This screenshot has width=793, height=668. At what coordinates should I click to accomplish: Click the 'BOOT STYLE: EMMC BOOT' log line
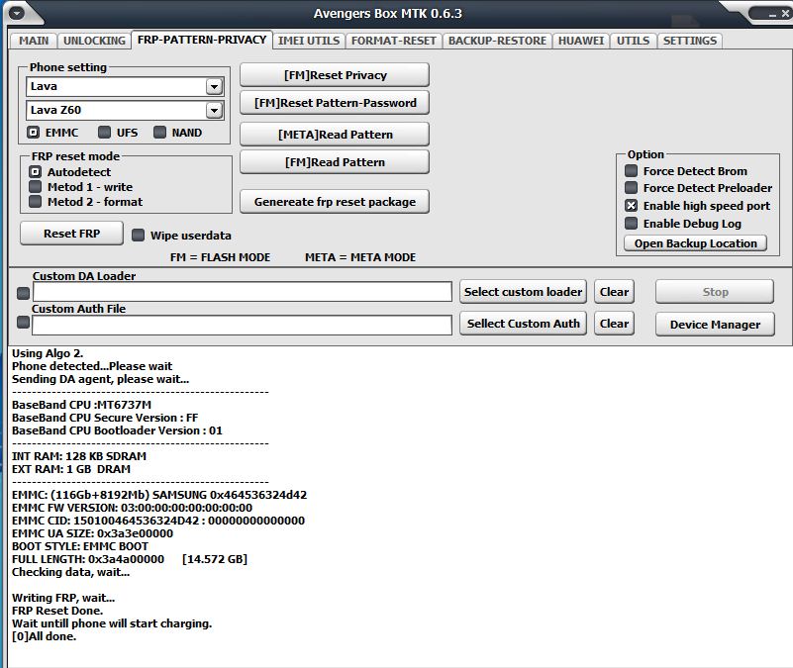coord(80,546)
